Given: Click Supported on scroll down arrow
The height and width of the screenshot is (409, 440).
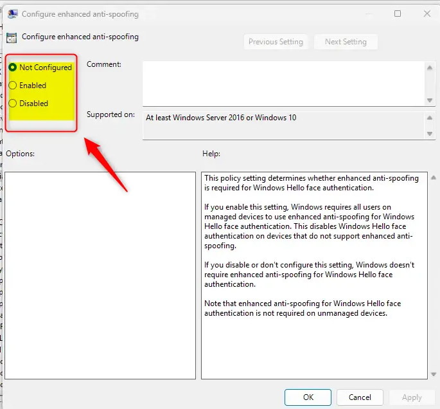Looking at the screenshot, I should click(x=430, y=134).
